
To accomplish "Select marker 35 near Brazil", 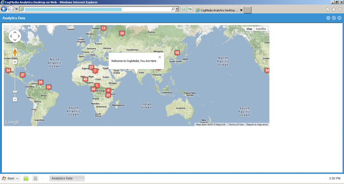I will pyautogui.click(x=49, y=87).
